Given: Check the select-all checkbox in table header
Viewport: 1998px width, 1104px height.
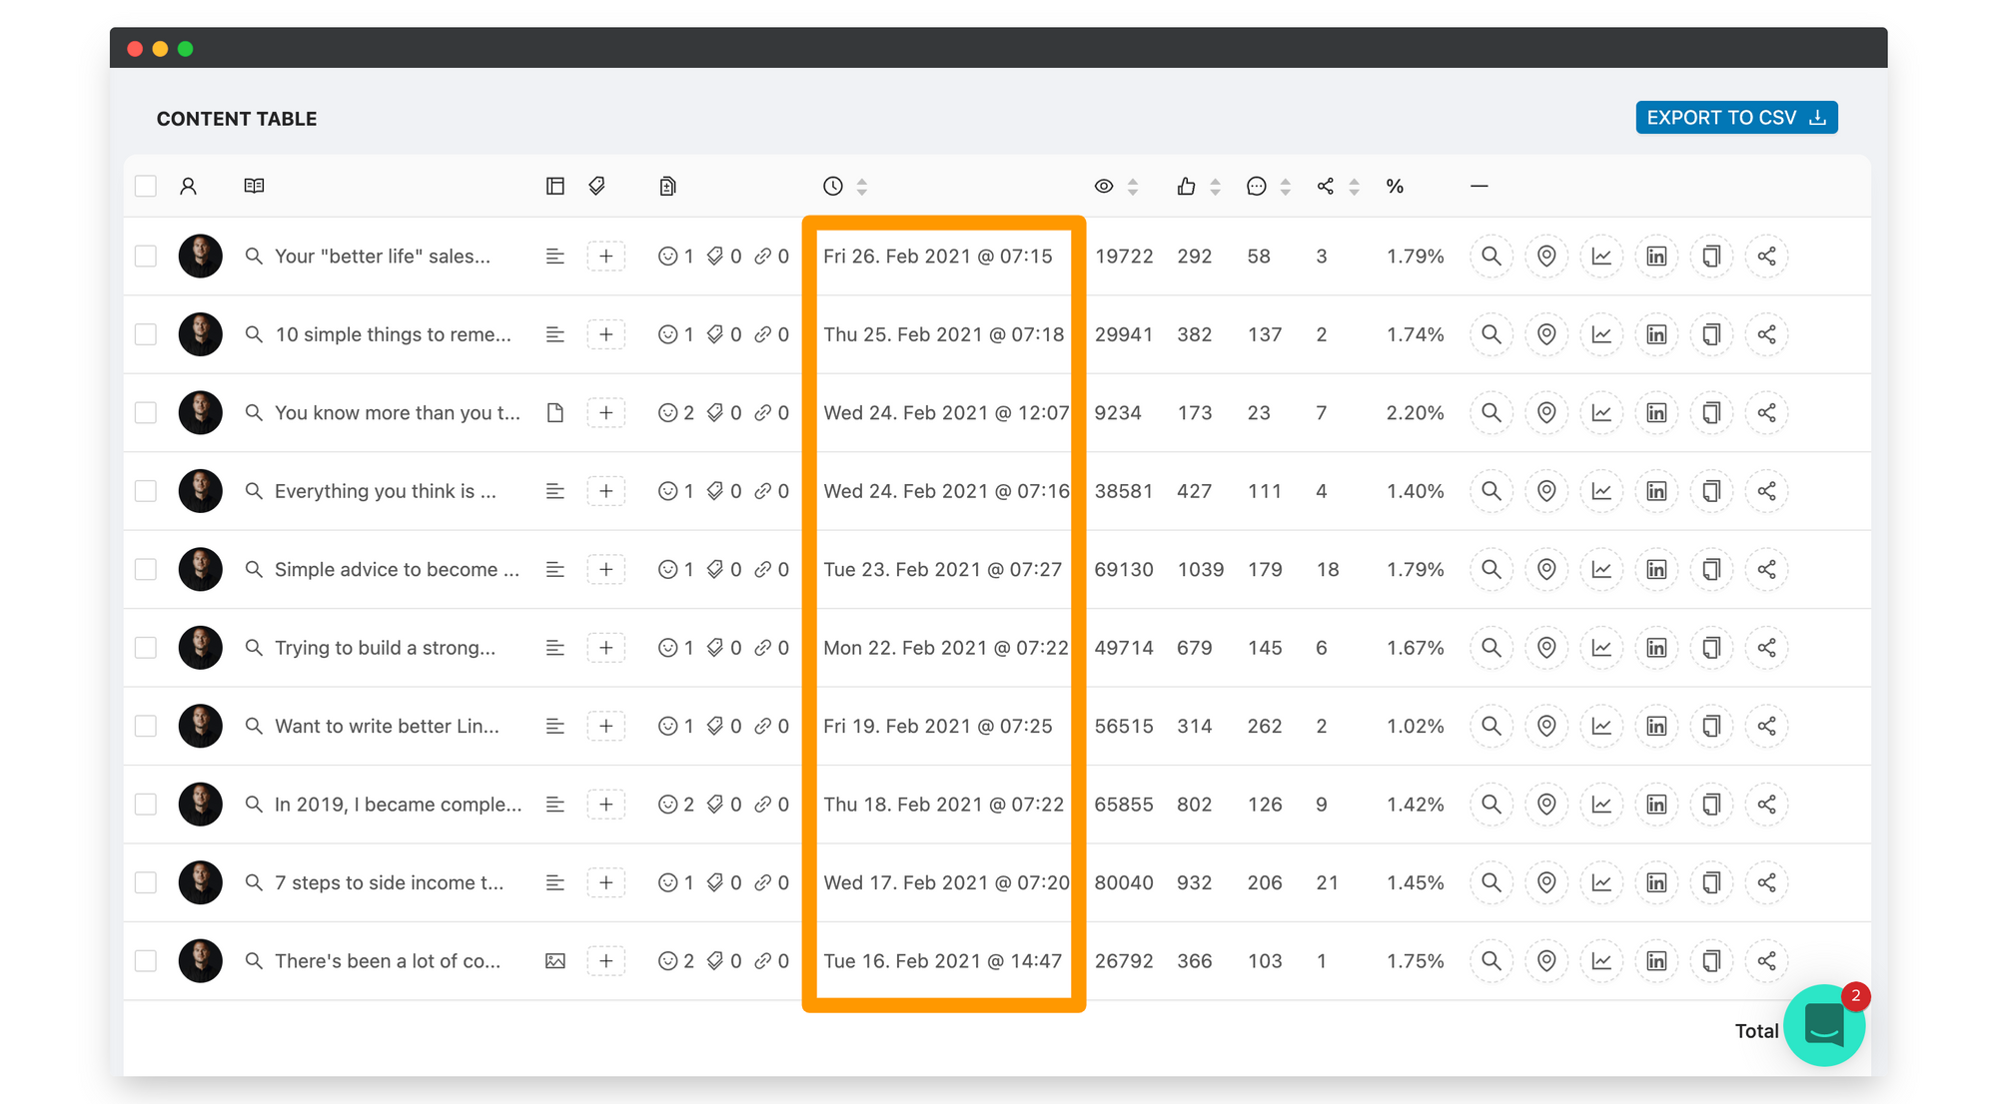Looking at the screenshot, I should click(146, 187).
